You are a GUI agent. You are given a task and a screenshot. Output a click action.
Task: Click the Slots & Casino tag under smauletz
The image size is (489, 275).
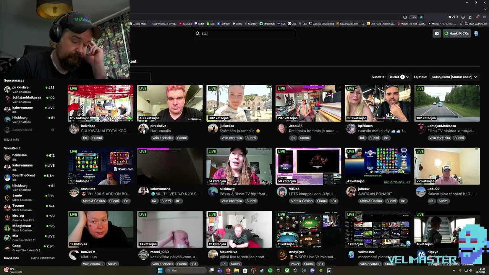pos(94,201)
